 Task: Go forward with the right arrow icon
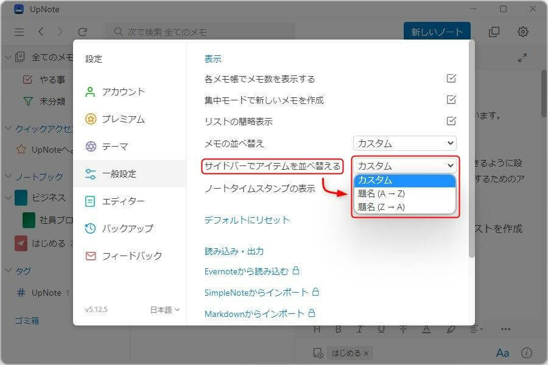pos(60,32)
